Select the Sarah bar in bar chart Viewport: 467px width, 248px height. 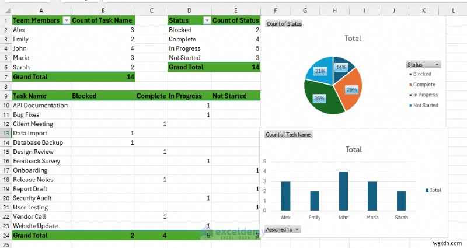(401, 201)
